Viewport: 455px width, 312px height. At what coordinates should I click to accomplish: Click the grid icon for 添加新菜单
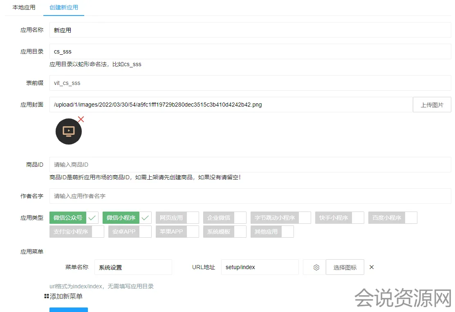click(47, 296)
